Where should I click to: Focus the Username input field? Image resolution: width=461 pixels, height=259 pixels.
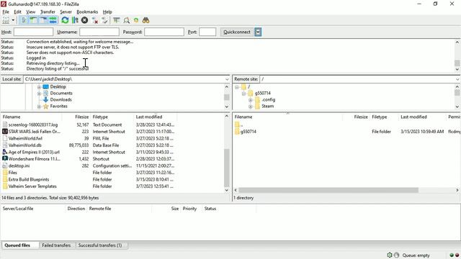pyautogui.click(x=99, y=32)
